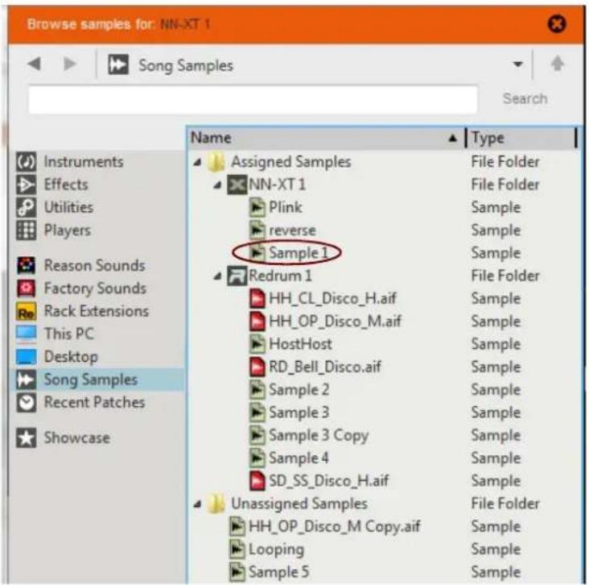The width and height of the screenshot is (589, 585).
Task: Select HH_OP_Disco_M Copy.aif sample
Action: pos(334,527)
